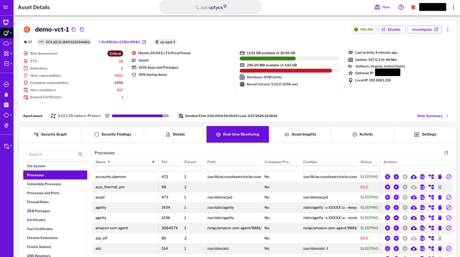View process tree for agetty pid 1436

click(431, 218)
